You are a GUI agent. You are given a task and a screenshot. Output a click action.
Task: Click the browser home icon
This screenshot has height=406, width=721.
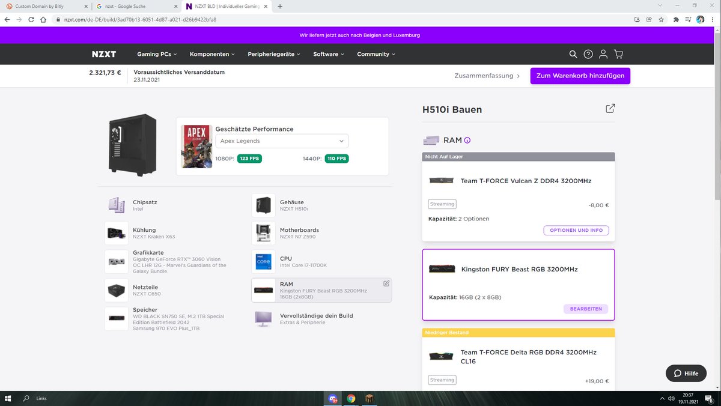43,19
